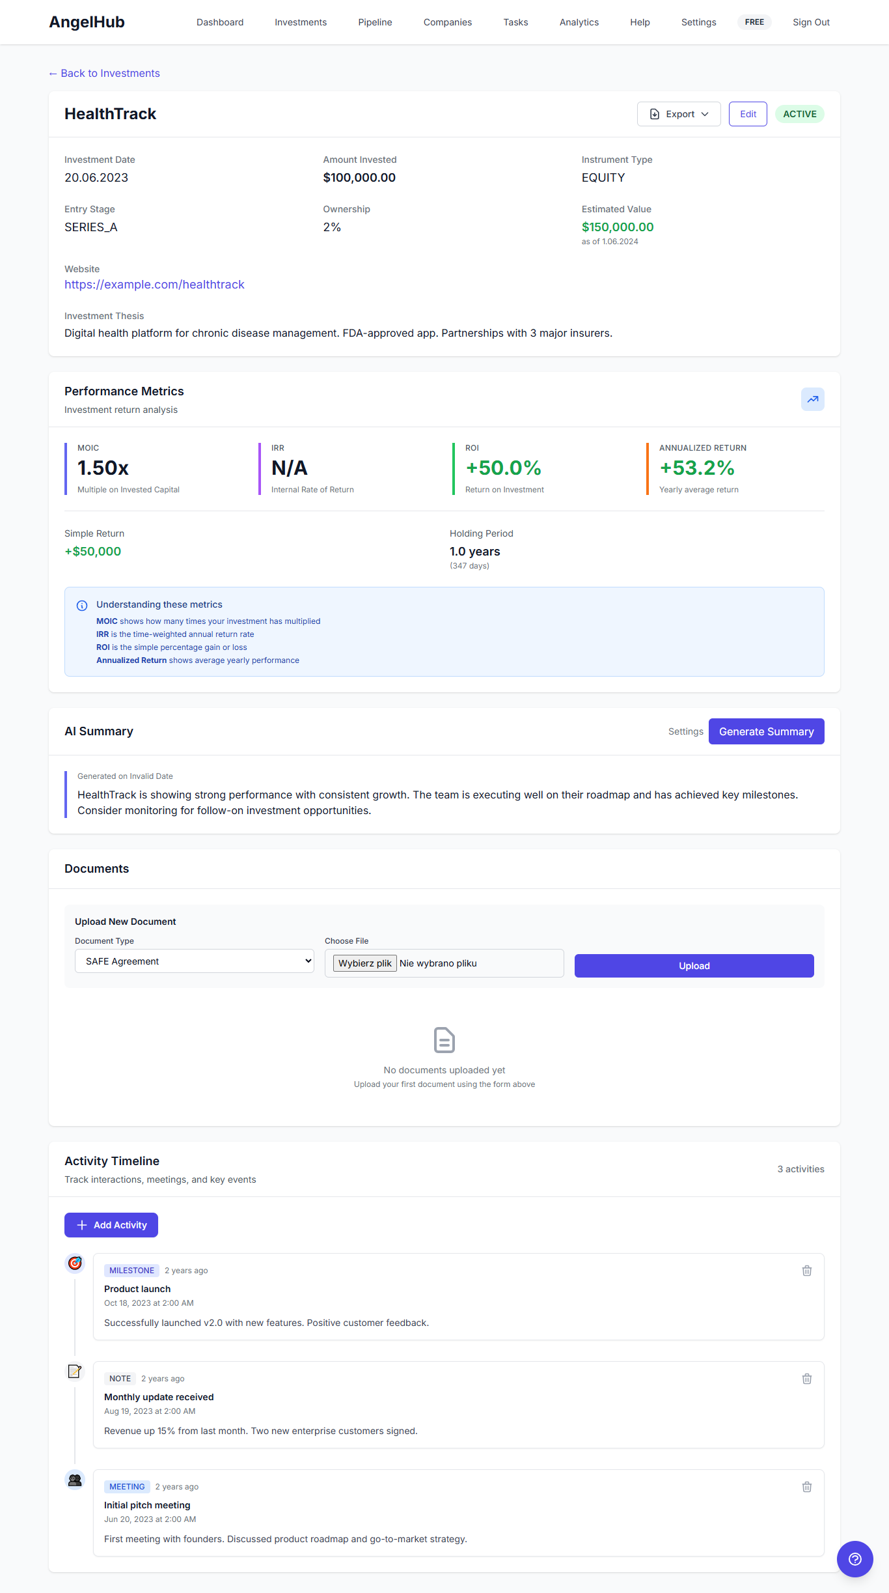Image resolution: width=889 pixels, height=1593 pixels.
Task: Click the Upload button
Action: point(694,966)
